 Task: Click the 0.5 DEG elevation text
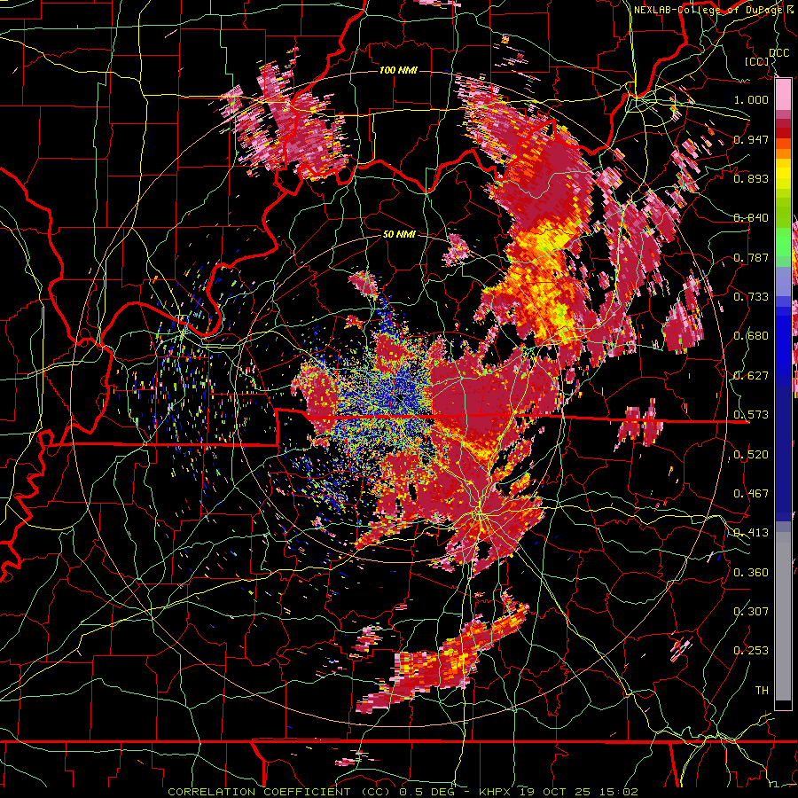pos(427,792)
